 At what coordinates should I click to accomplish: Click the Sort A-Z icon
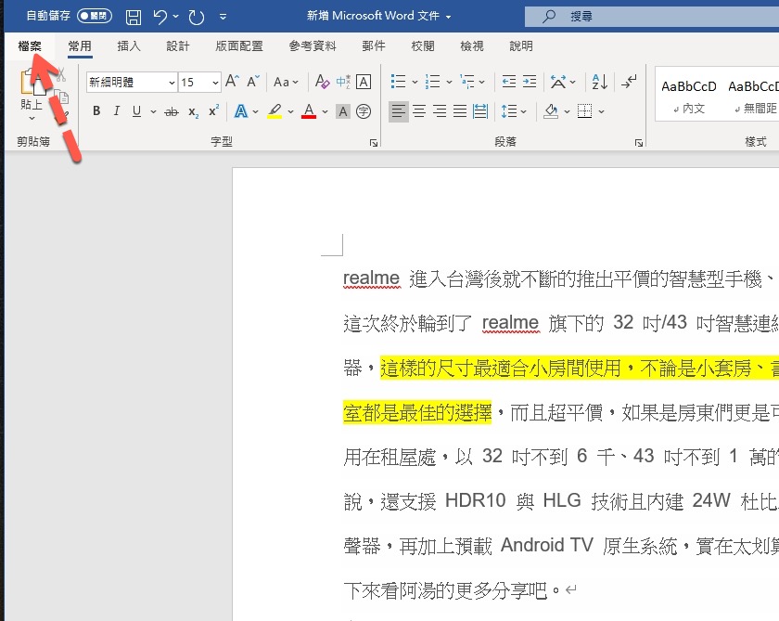point(599,83)
